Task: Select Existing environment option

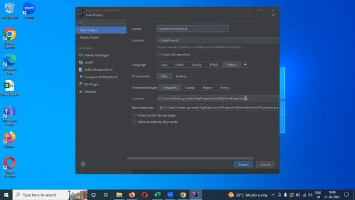Action: pos(181,76)
